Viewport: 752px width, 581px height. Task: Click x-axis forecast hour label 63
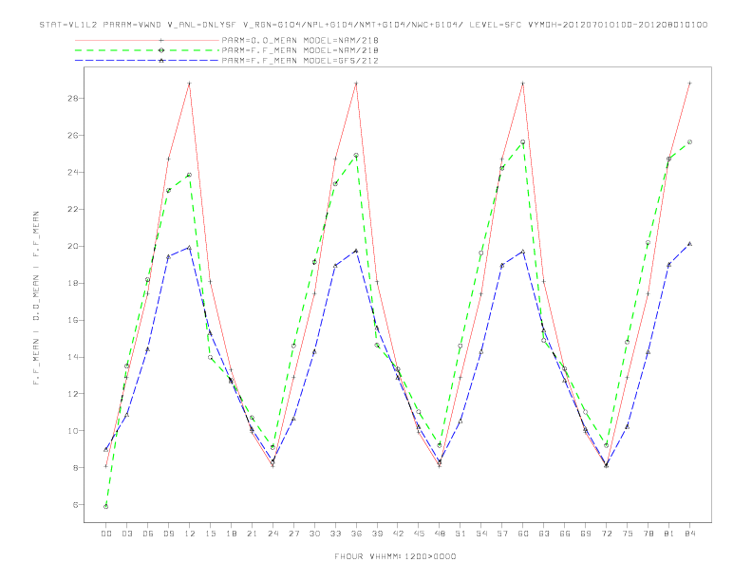[544, 534]
